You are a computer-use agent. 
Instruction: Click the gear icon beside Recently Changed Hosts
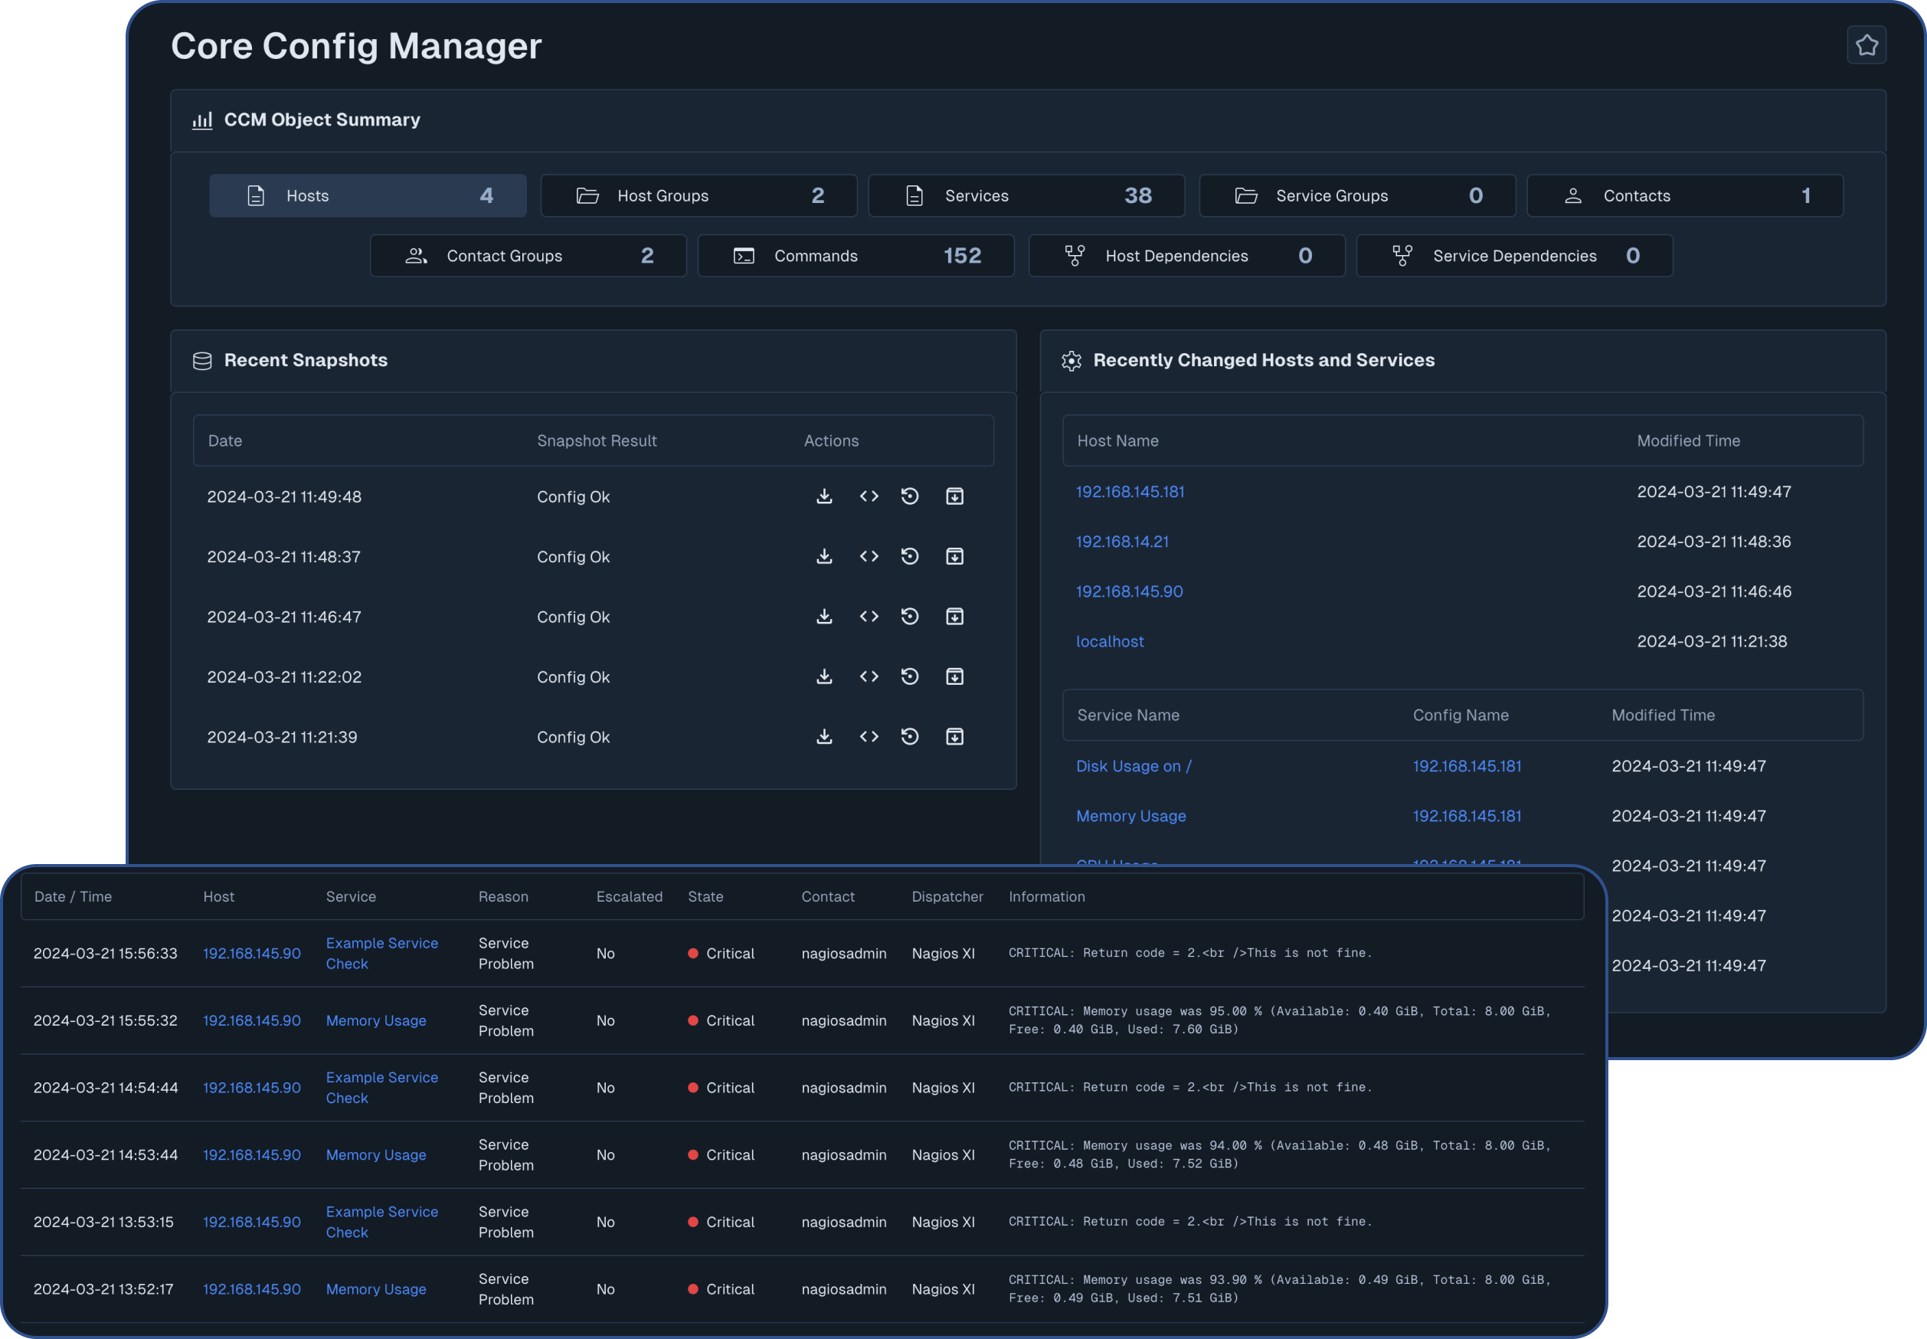1071,361
